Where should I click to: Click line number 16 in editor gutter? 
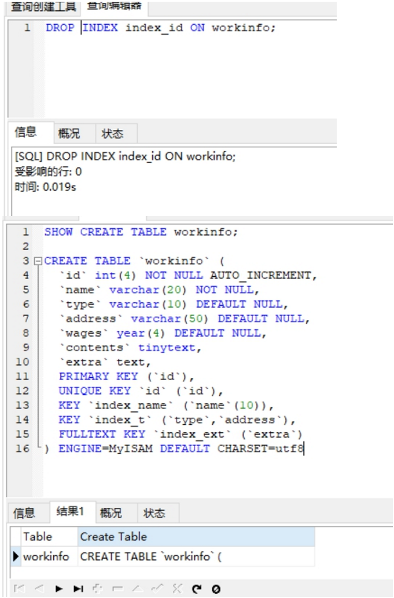tap(22, 449)
